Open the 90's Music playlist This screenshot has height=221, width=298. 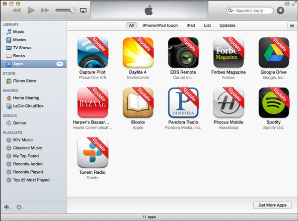click(33, 140)
